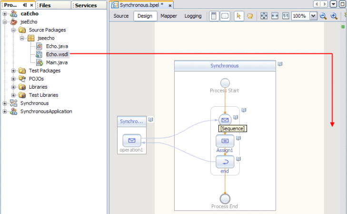Image resolution: width=347 pixels, height=214 pixels.
Task: Select the receive envelope activity in sequence
Action: tap(225, 120)
